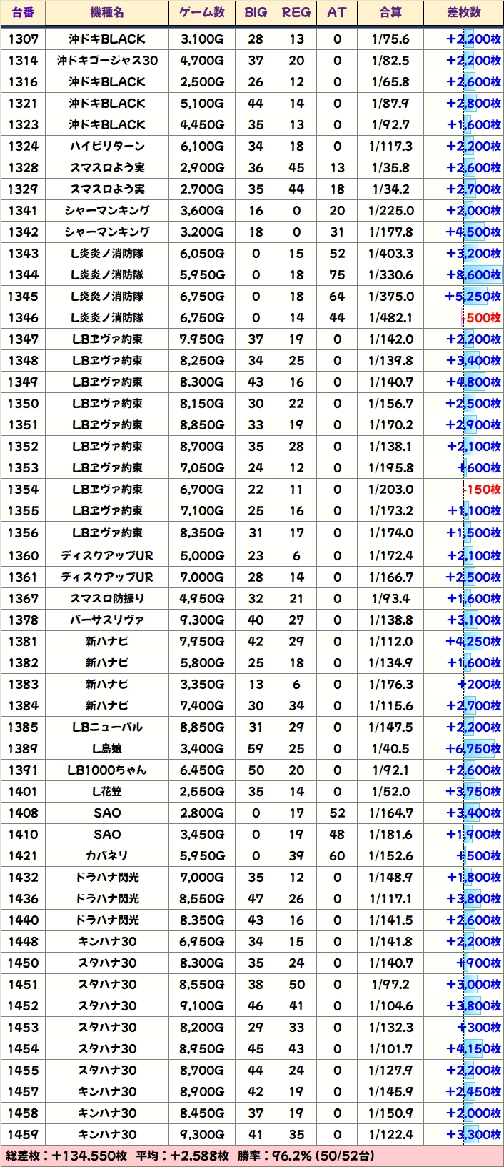The height and width of the screenshot is (1167, 504).
Task: Click the red -150枚 difference value
Action: point(482,489)
